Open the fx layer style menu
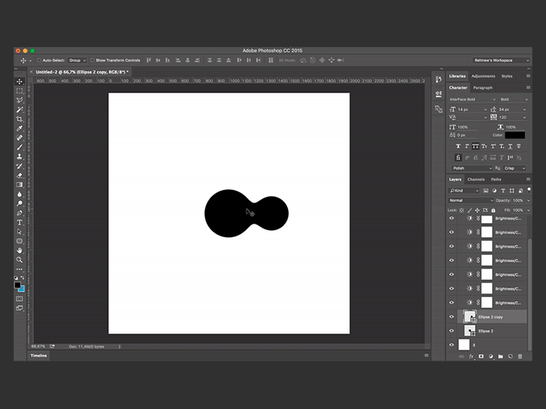The width and height of the screenshot is (546, 409). click(x=471, y=356)
